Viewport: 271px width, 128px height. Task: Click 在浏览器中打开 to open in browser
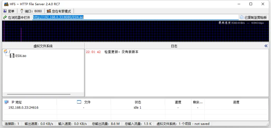click(x=17, y=17)
